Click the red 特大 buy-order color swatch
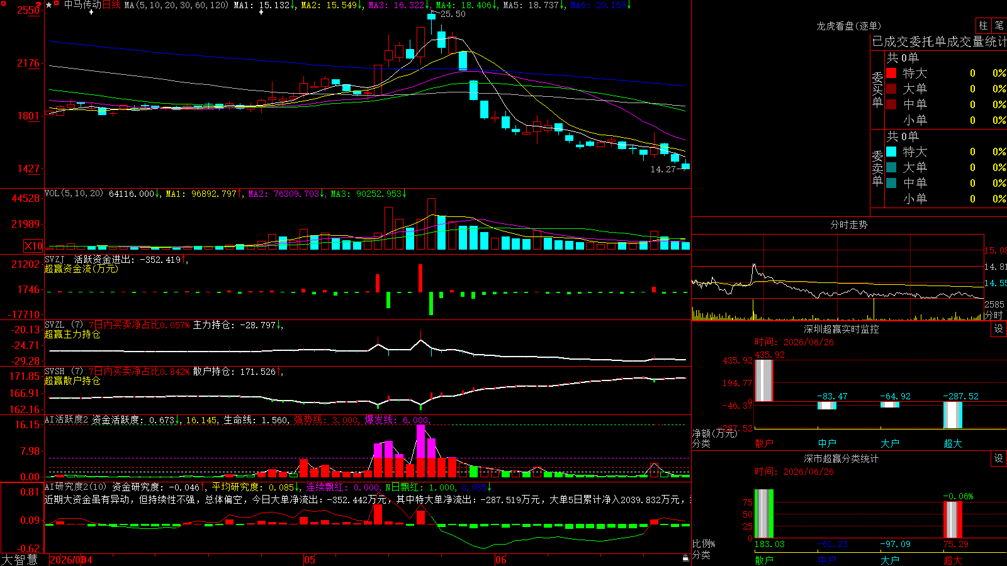 pos(891,73)
